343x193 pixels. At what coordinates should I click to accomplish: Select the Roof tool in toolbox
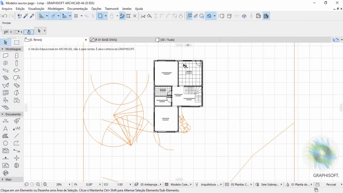pyautogui.click(x=17, y=78)
